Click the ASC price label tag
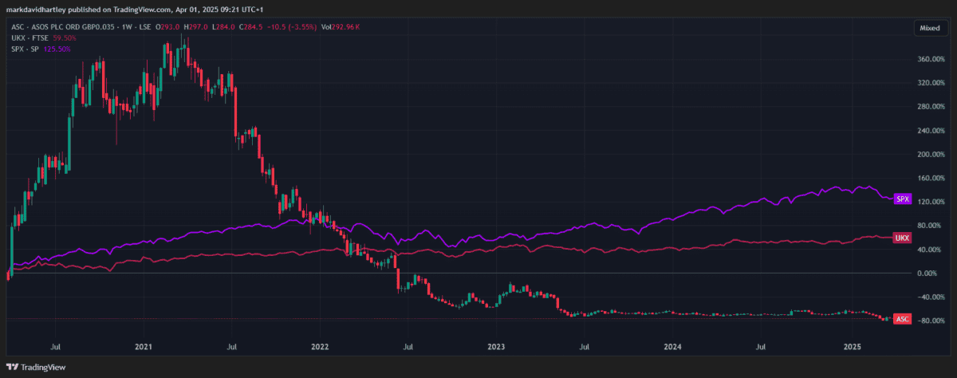 (x=903, y=319)
